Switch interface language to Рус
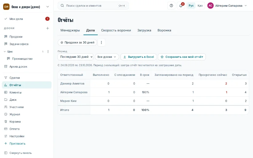 click(191, 6)
